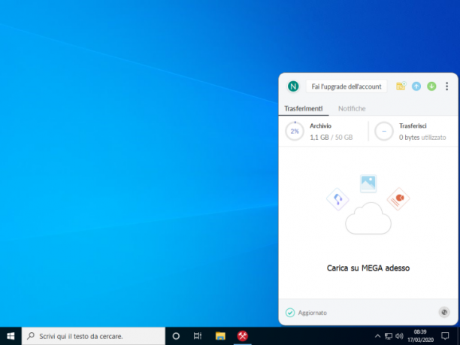Screen dimensions: 460x345
Task: Click the Trasferisci label
Action: coord(413,126)
